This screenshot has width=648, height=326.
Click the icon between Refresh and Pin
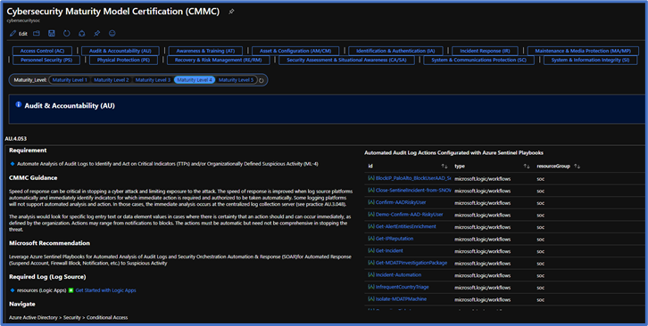(x=82, y=34)
